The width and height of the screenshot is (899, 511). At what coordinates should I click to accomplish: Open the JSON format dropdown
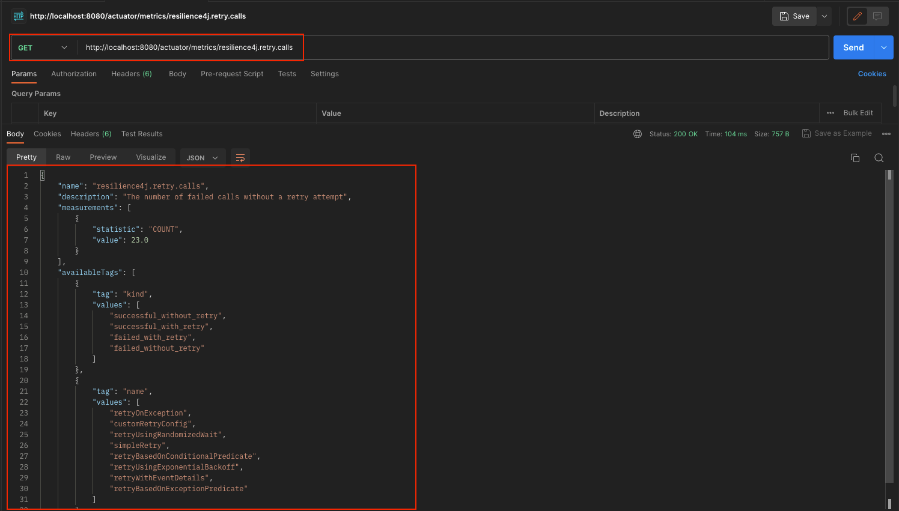coord(203,157)
